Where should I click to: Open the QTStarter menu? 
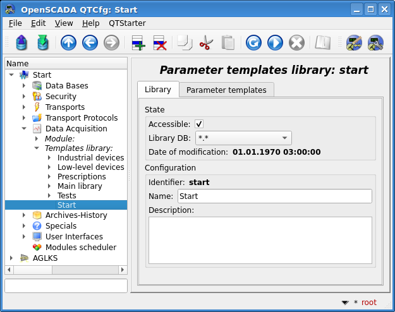(x=127, y=23)
